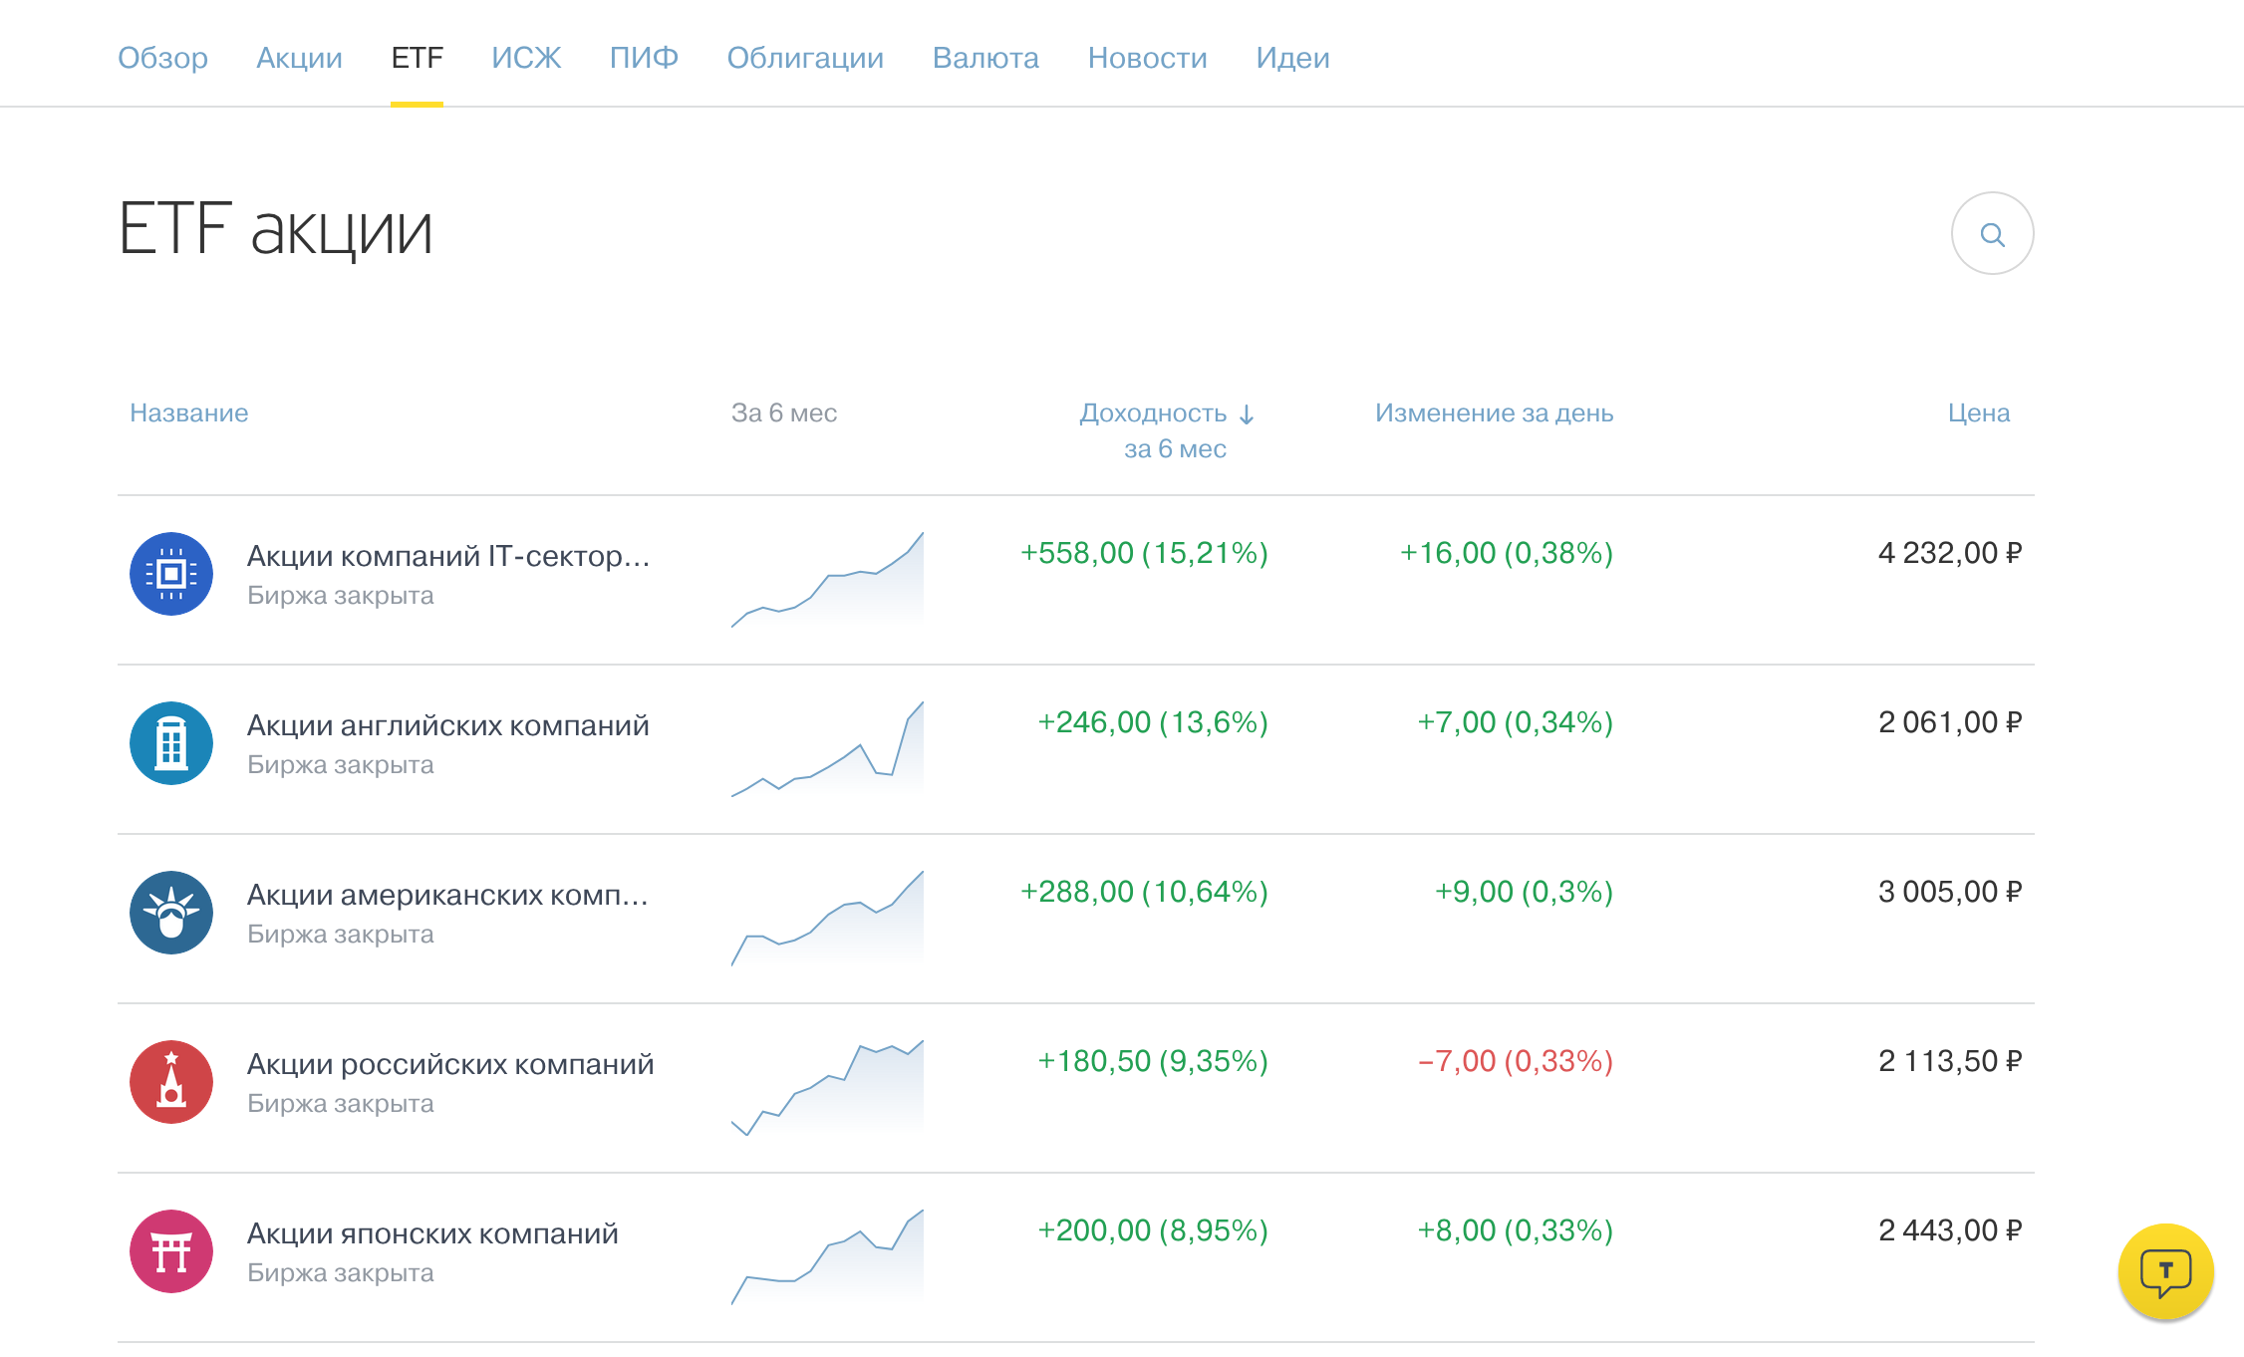Click the American companies 6-month sparkline chart
Image resolution: width=2244 pixels, height=1357 pixels.
827,919
